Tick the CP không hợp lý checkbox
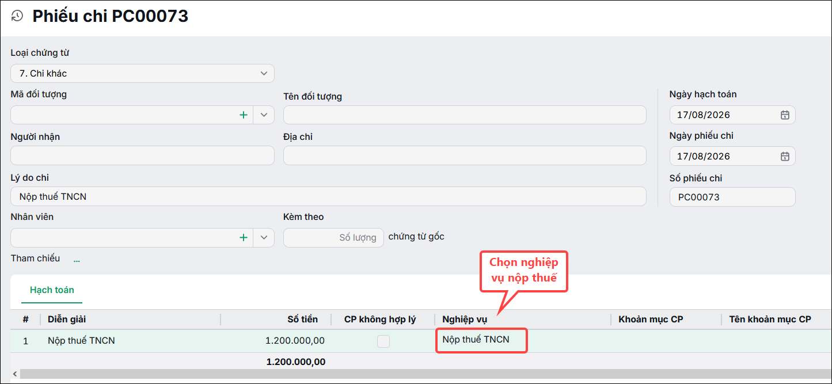The image size is (832, 384). 383,341
